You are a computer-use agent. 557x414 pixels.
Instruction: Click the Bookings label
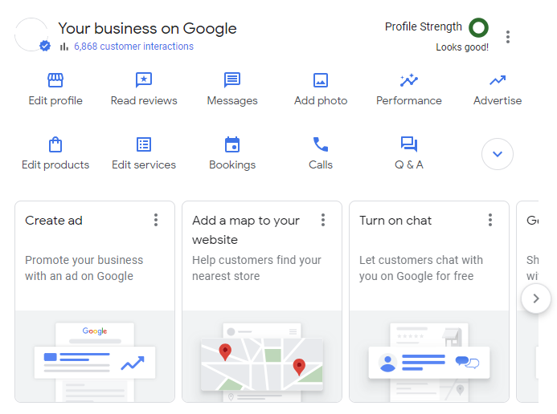pyautogui.click(x=232, y=164)
